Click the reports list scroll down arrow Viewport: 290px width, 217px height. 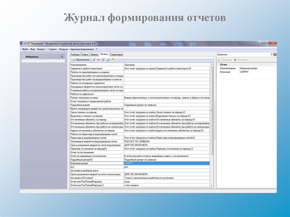212,186
